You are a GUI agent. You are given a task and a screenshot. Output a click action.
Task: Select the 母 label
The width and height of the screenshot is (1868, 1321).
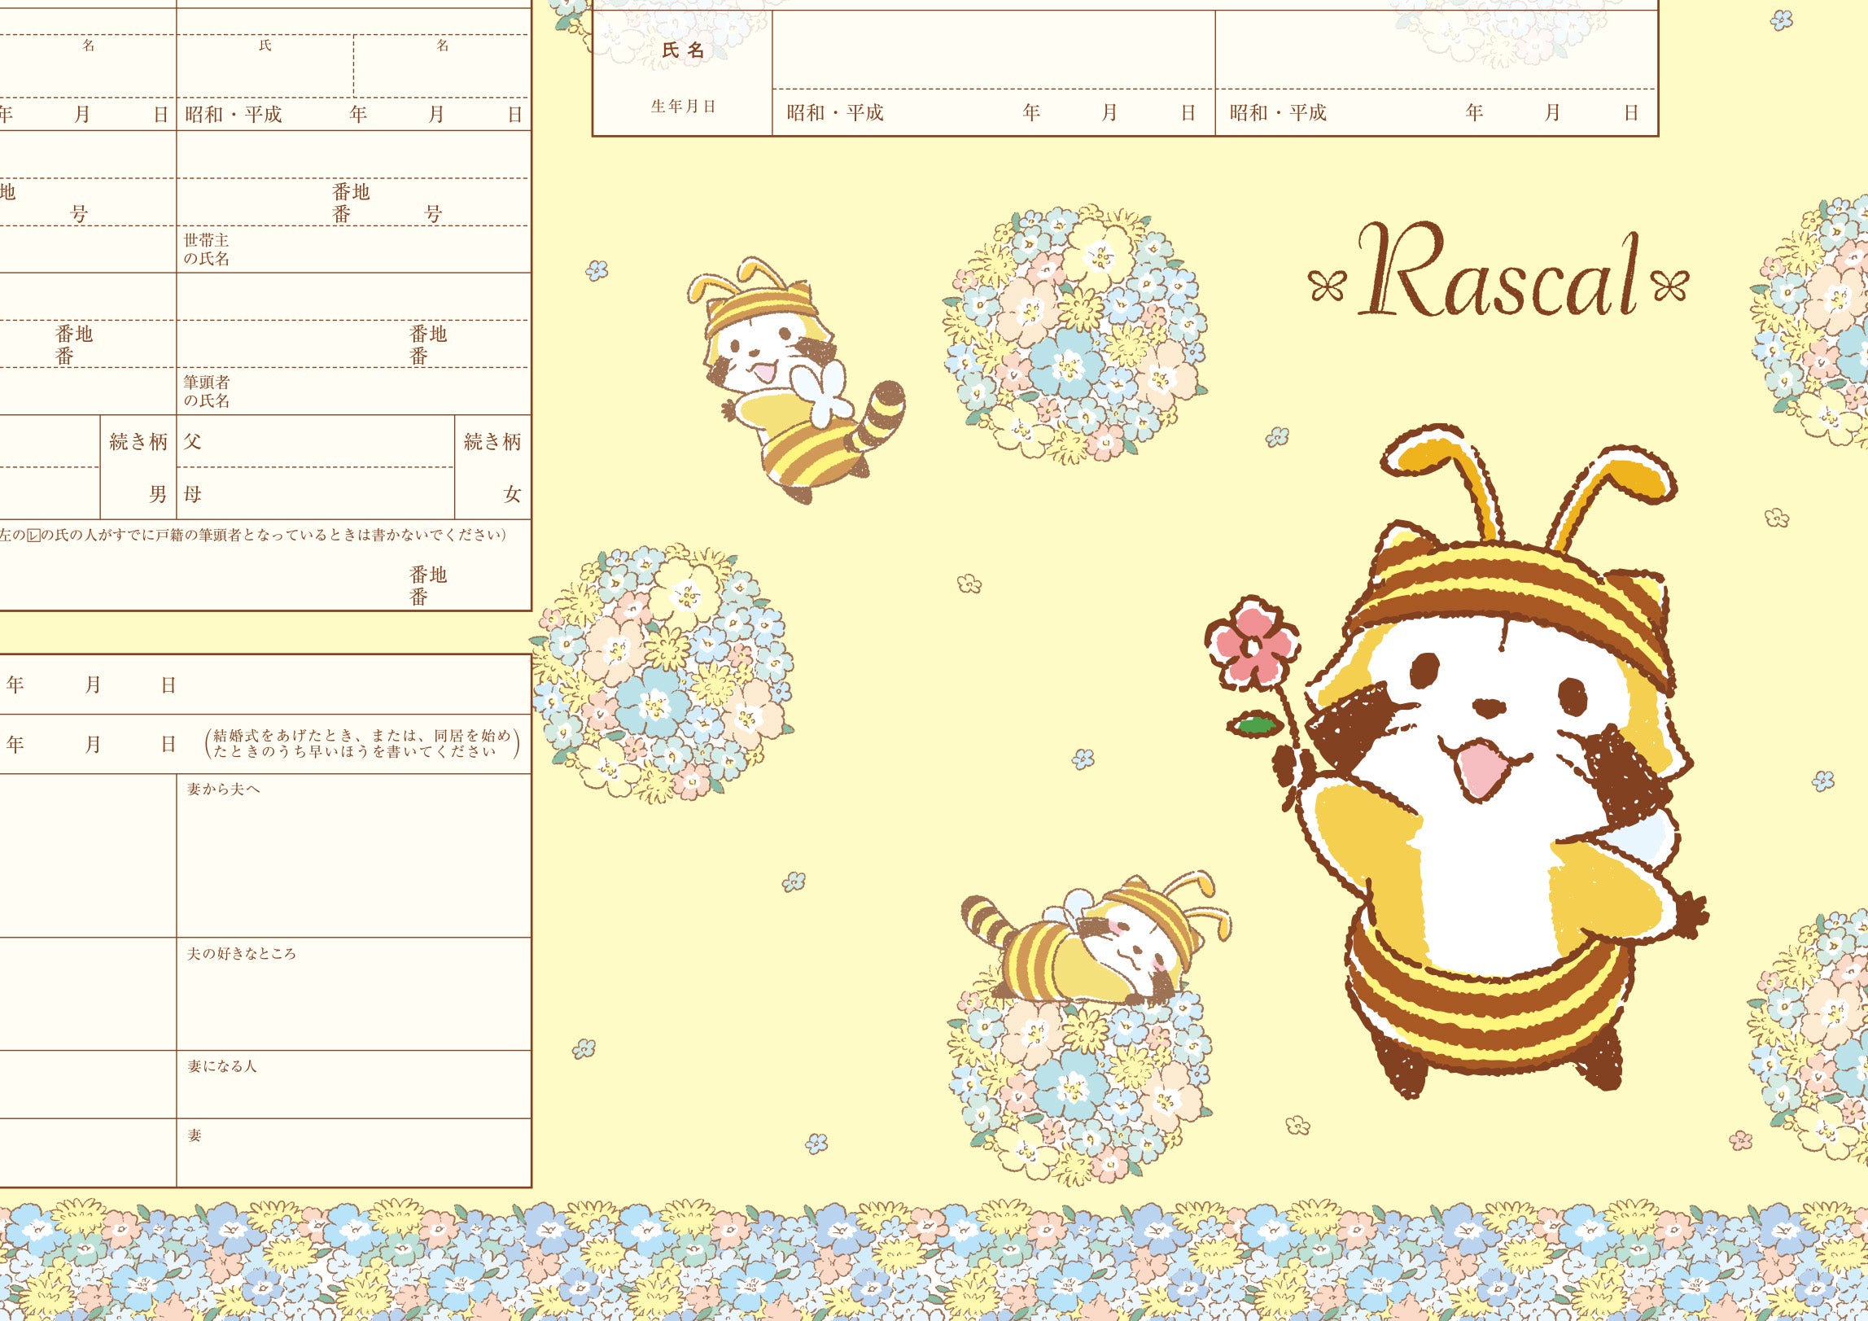[192, 494]
